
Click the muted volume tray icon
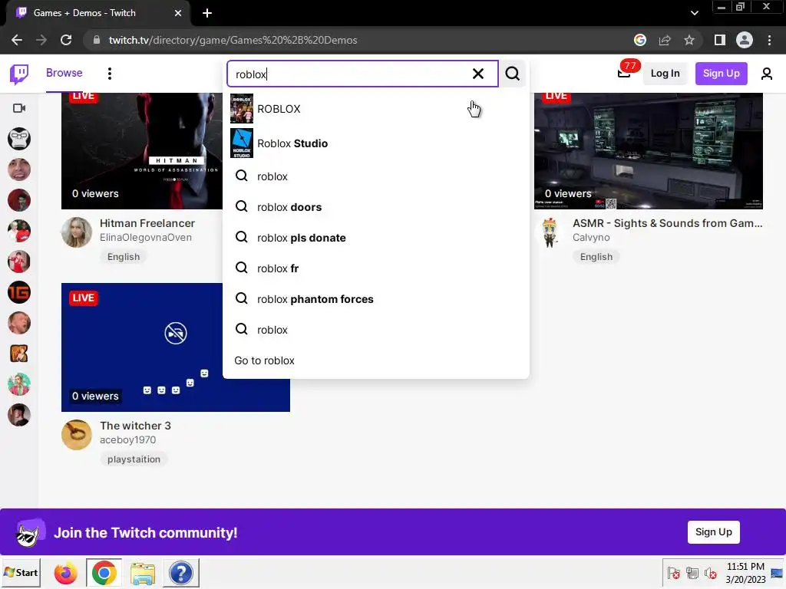710,573
